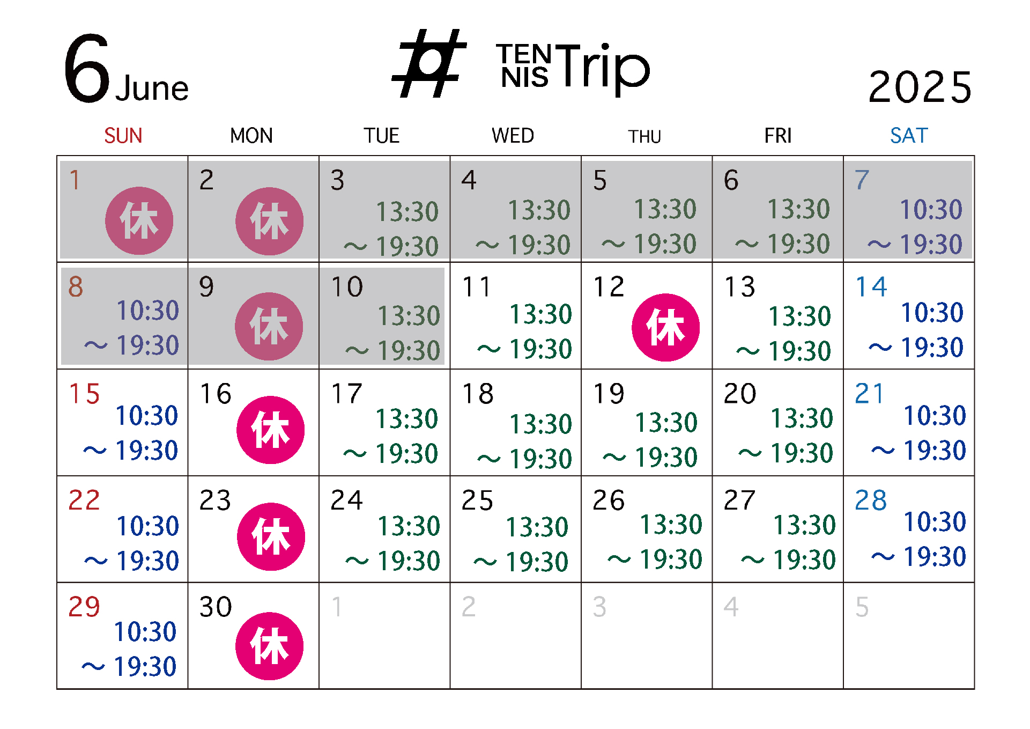Screen dimensions: 1030x729
Task: Click the greyed-out next-month date 3
Action: 599,607
